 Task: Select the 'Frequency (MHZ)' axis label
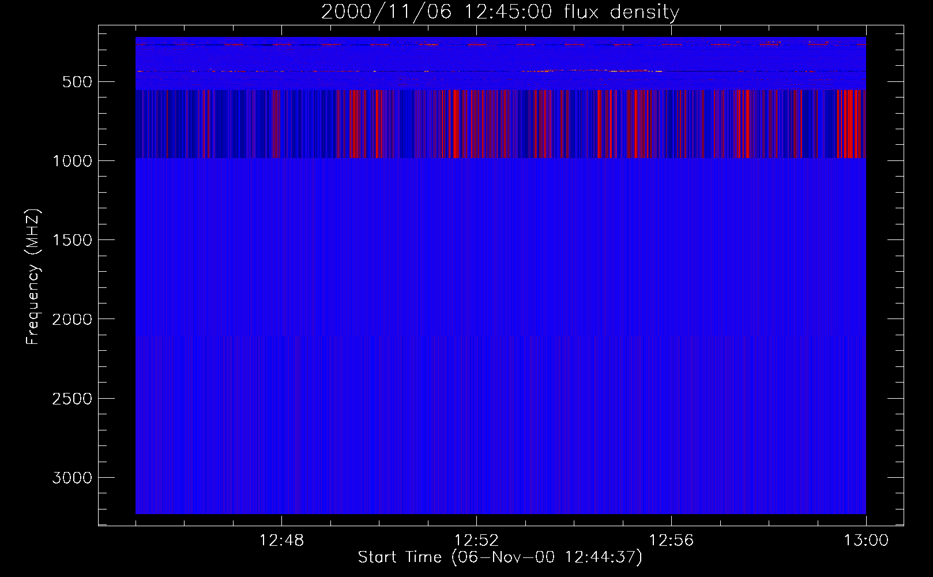coord(33,276)
